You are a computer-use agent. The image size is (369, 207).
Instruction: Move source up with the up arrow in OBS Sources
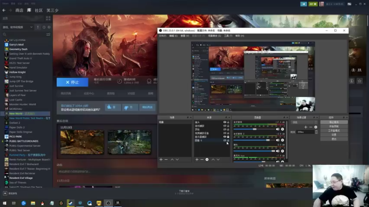coord(213,160)
